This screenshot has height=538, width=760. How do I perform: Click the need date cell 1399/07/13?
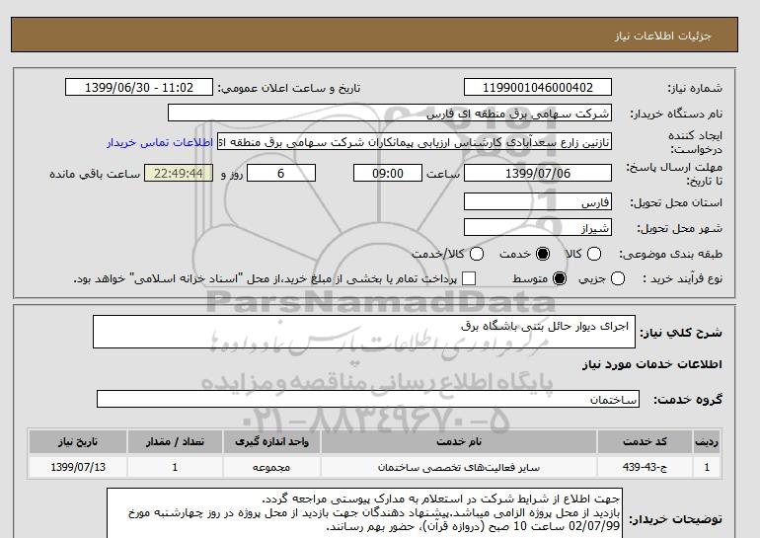(x=78, y=467)
